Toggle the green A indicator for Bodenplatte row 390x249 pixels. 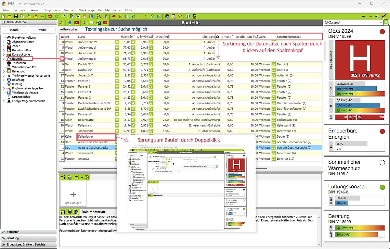click(x=117, y=120)
